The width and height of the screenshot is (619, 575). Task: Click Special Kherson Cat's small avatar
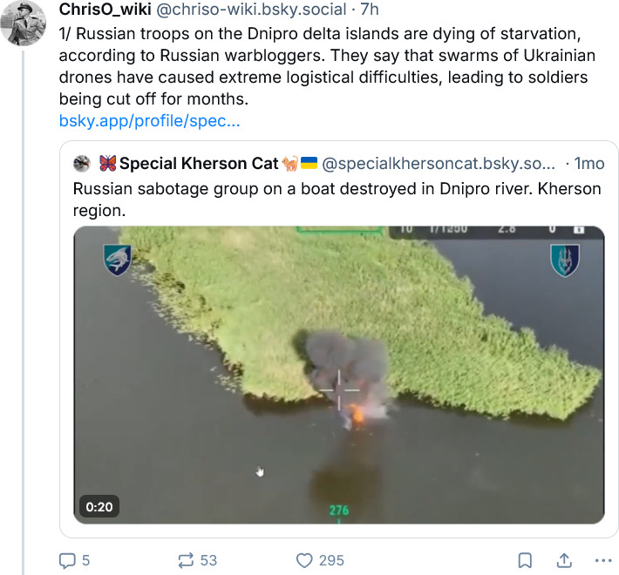[82, 163]
